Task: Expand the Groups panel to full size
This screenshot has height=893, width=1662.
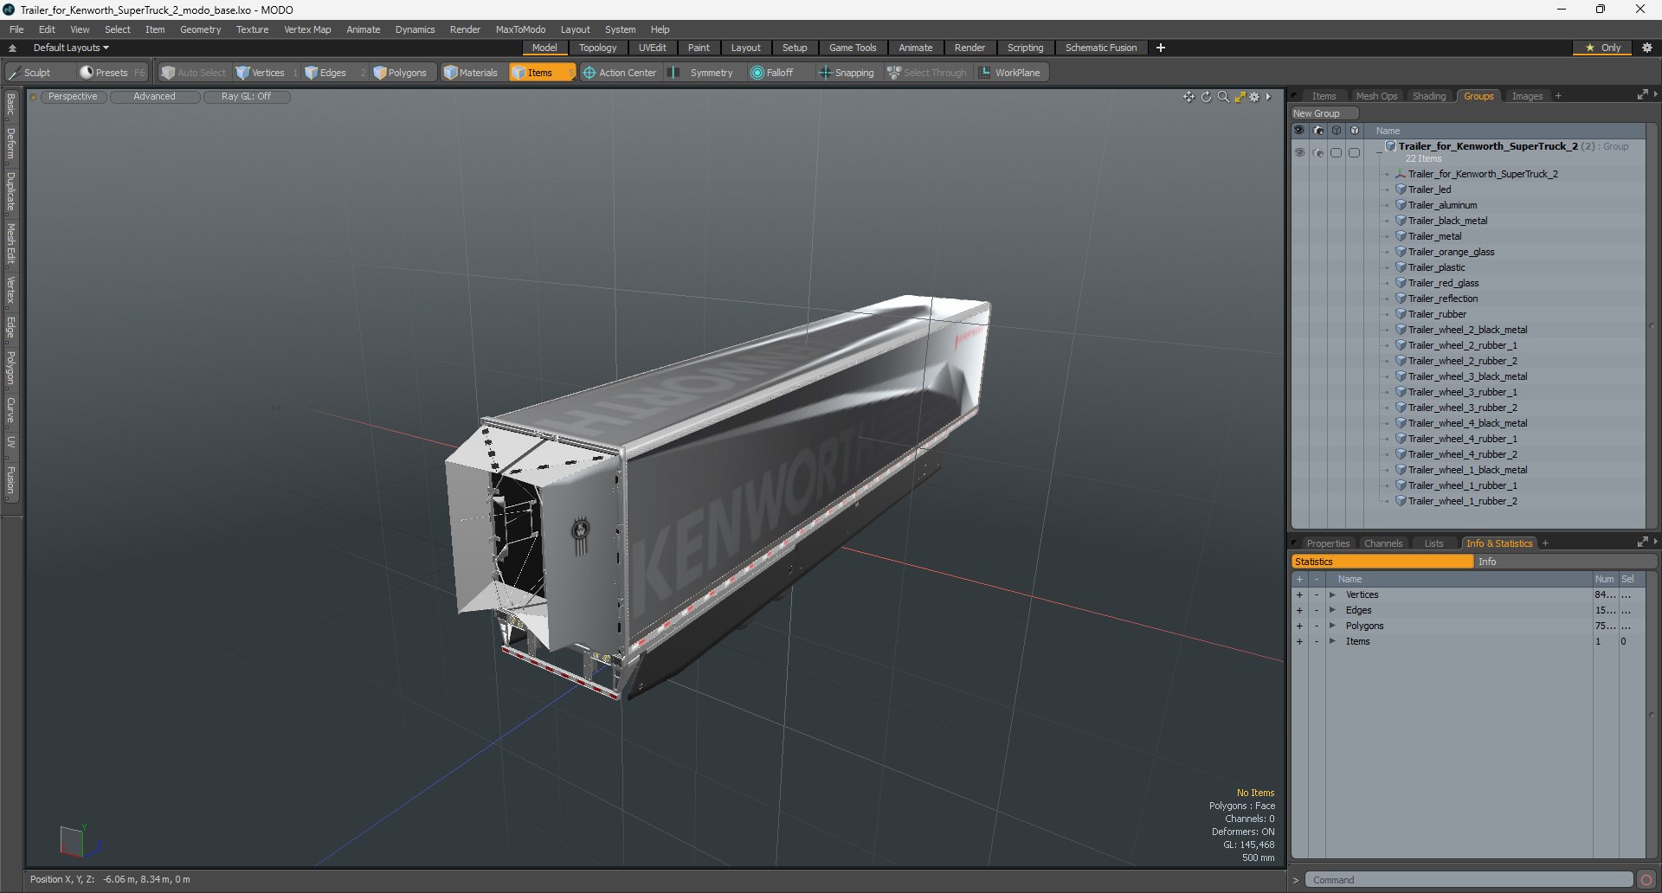Action: (x=1642, y=95)
